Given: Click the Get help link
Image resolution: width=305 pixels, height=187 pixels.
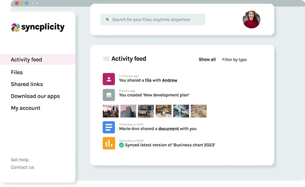Looking at the screenshot, I should [x=20, y=160].
